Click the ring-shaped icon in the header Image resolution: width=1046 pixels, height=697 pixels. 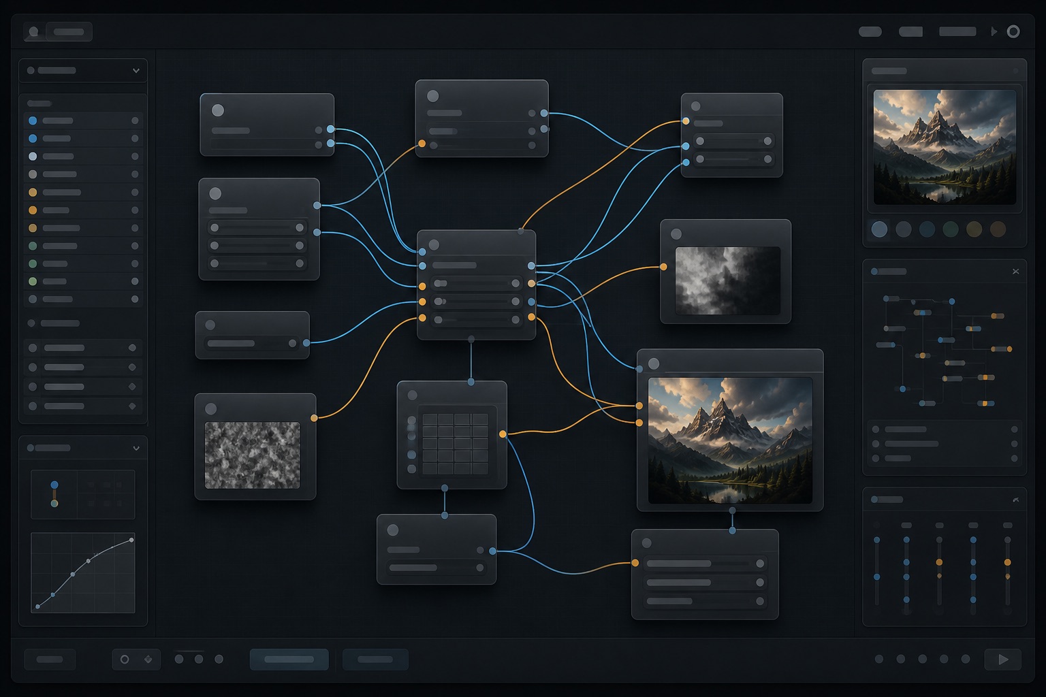click(x=1013, y=31)
